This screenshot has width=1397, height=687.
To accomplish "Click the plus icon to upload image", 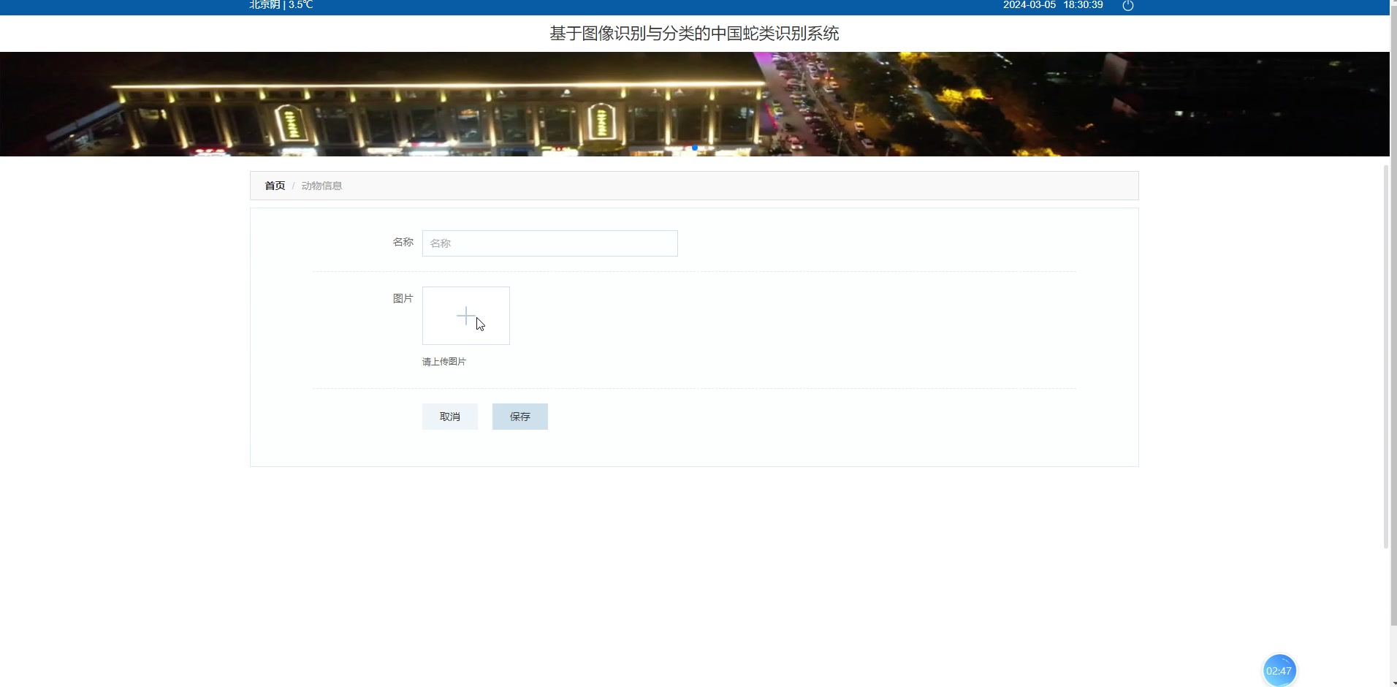I will pyautogui.click(x=466, y=316).
